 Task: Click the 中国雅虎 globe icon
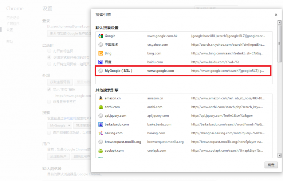(x=101, y=45)
